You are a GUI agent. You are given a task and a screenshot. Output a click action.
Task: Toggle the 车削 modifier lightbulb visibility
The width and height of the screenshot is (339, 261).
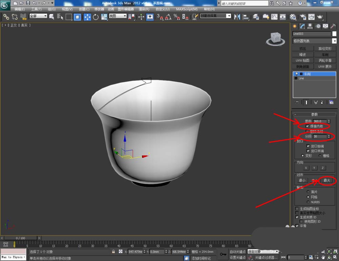(297, 74)
